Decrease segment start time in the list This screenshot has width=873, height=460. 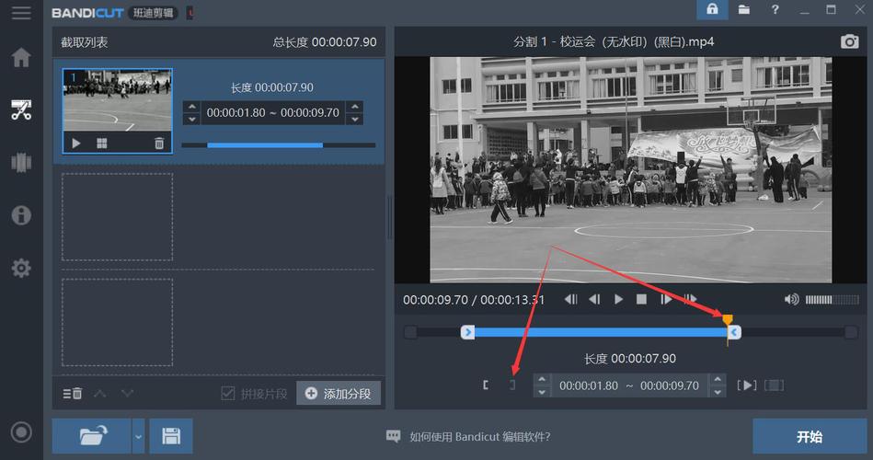tap(191, 120)
